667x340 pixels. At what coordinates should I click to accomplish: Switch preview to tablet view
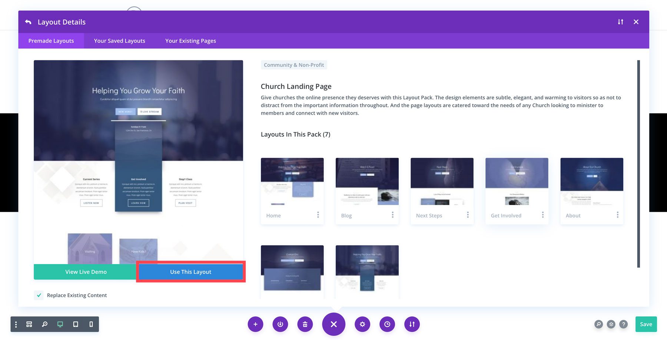pyautogui.click(x=76, y=324)
